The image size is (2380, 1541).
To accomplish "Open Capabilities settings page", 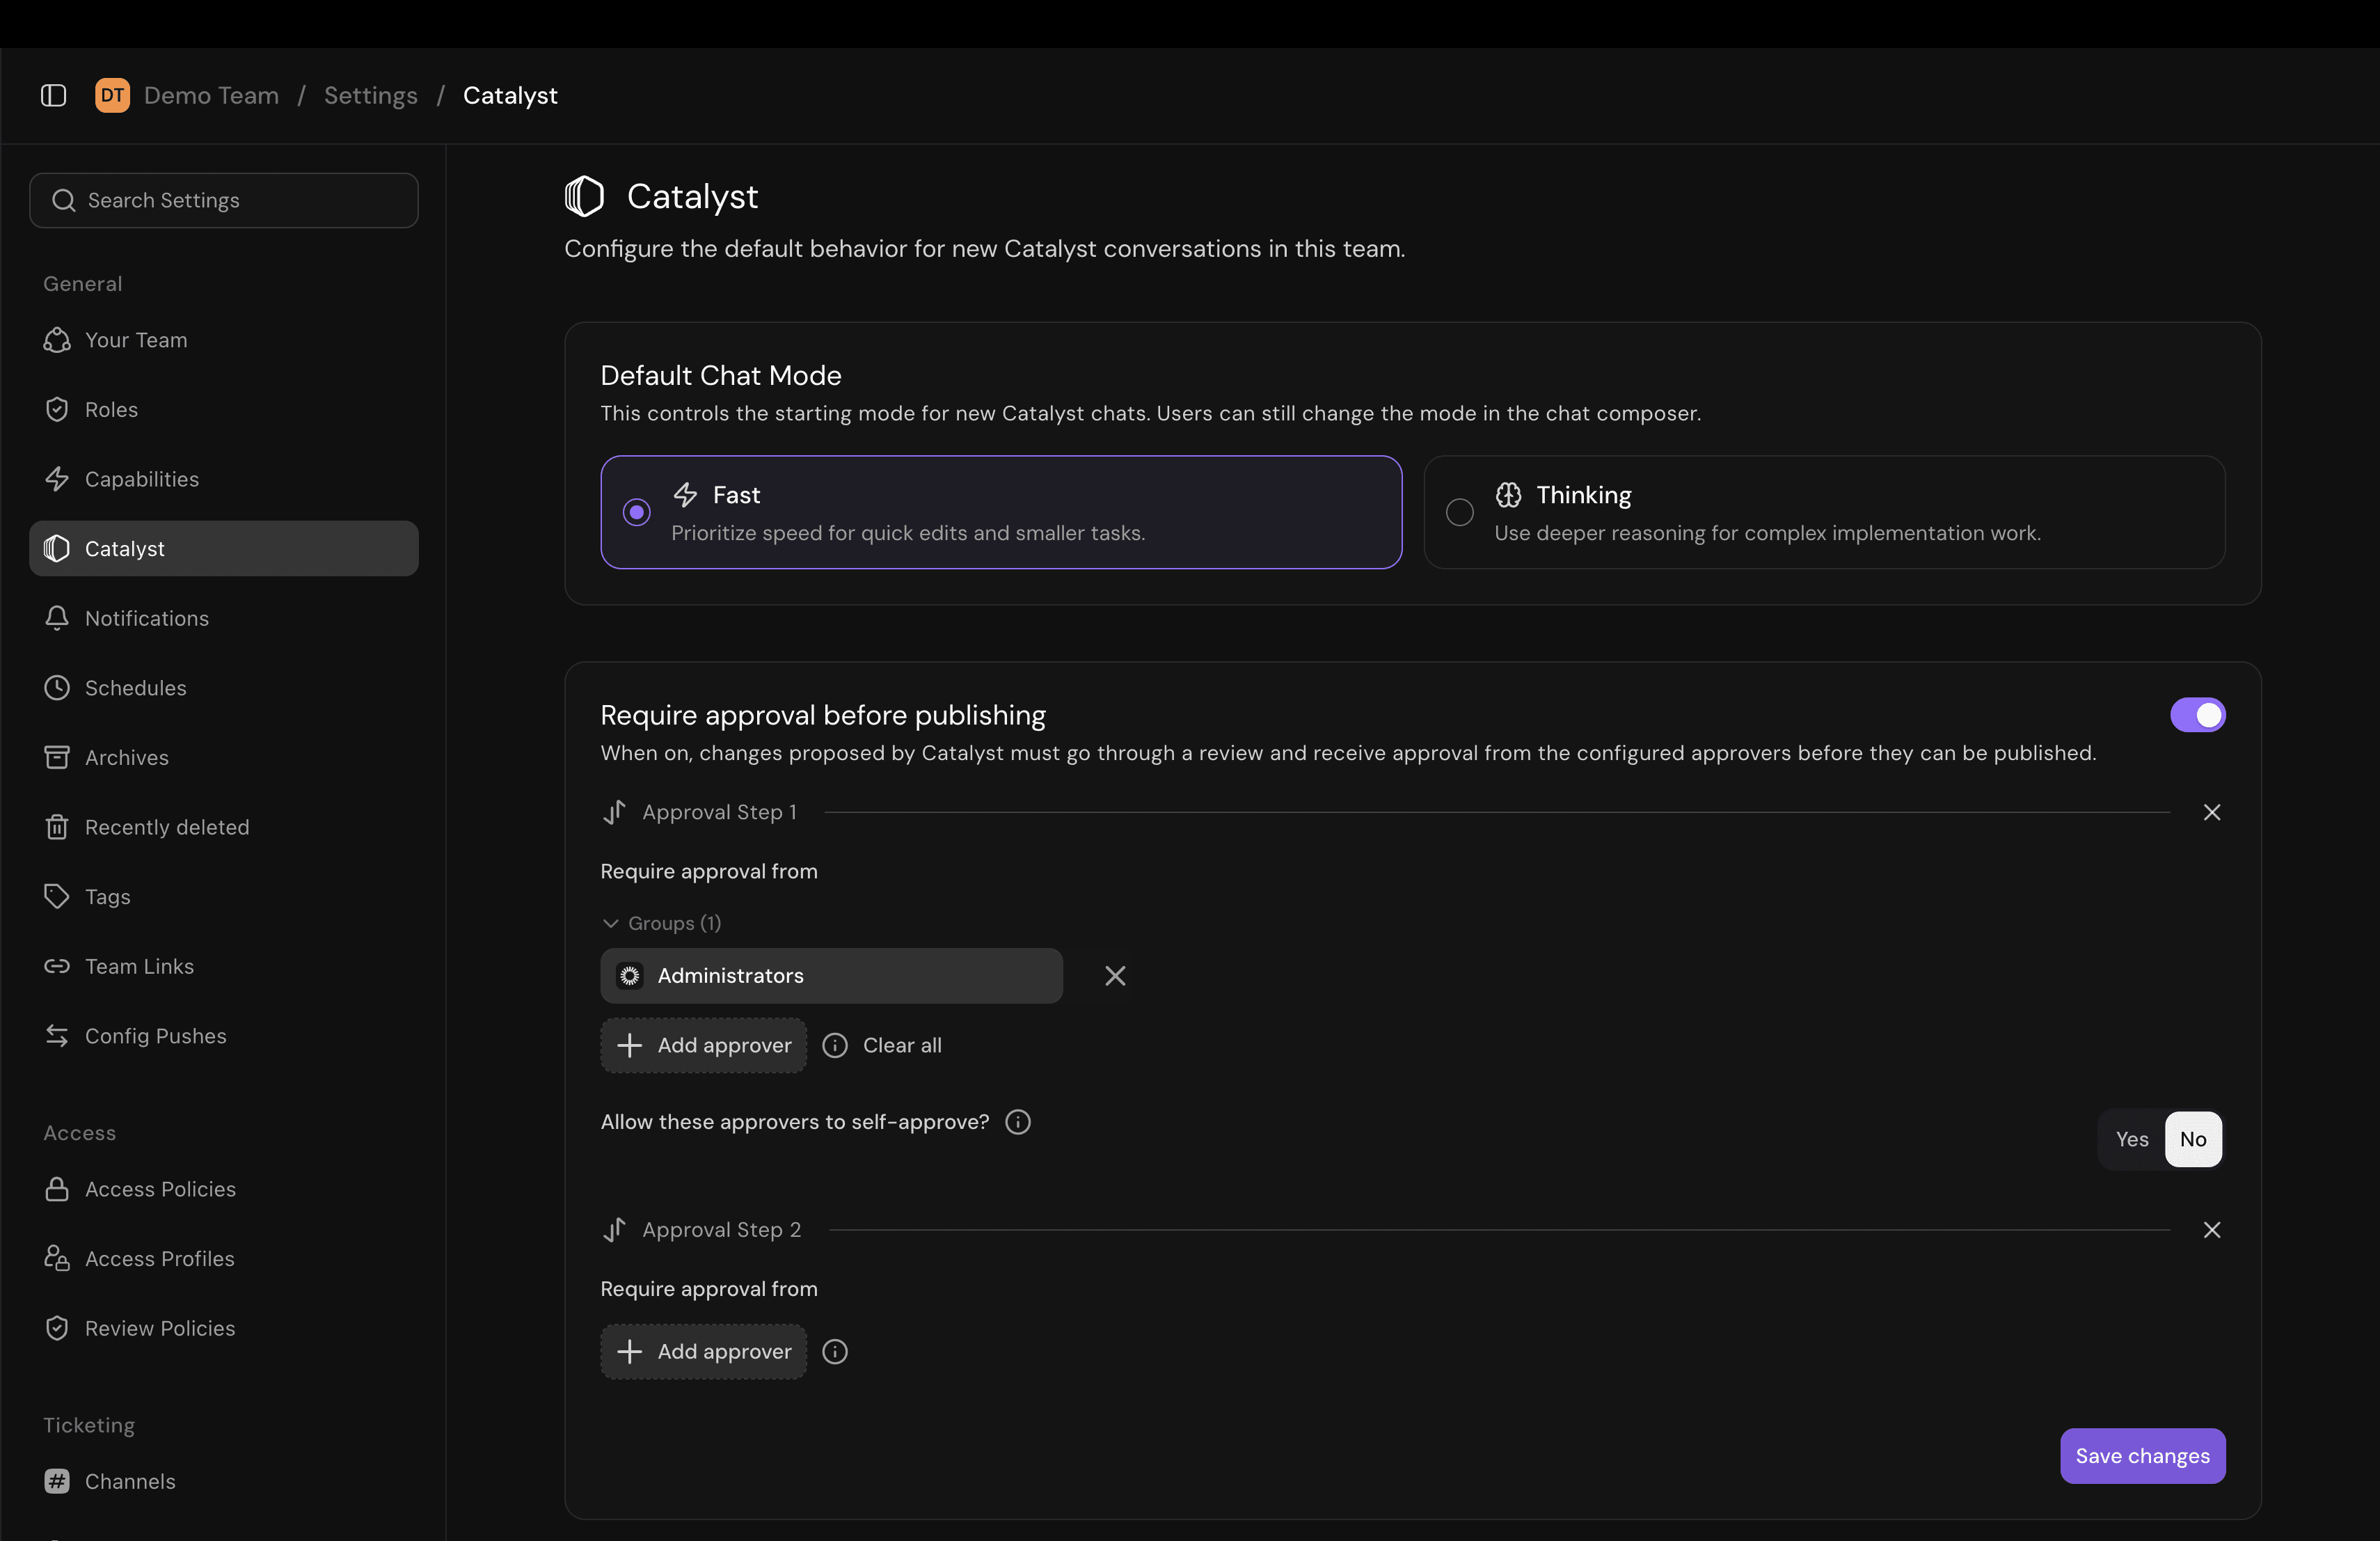I will pyautogui.click(x=224, y=479).
